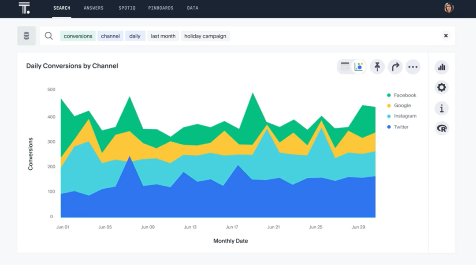The width and height of the screenshot is (476, 265).
Task: Click the 200 y-axis value
Action: [x=51, y=167]
